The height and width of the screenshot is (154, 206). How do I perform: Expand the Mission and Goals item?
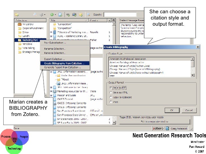click(51, 95)
